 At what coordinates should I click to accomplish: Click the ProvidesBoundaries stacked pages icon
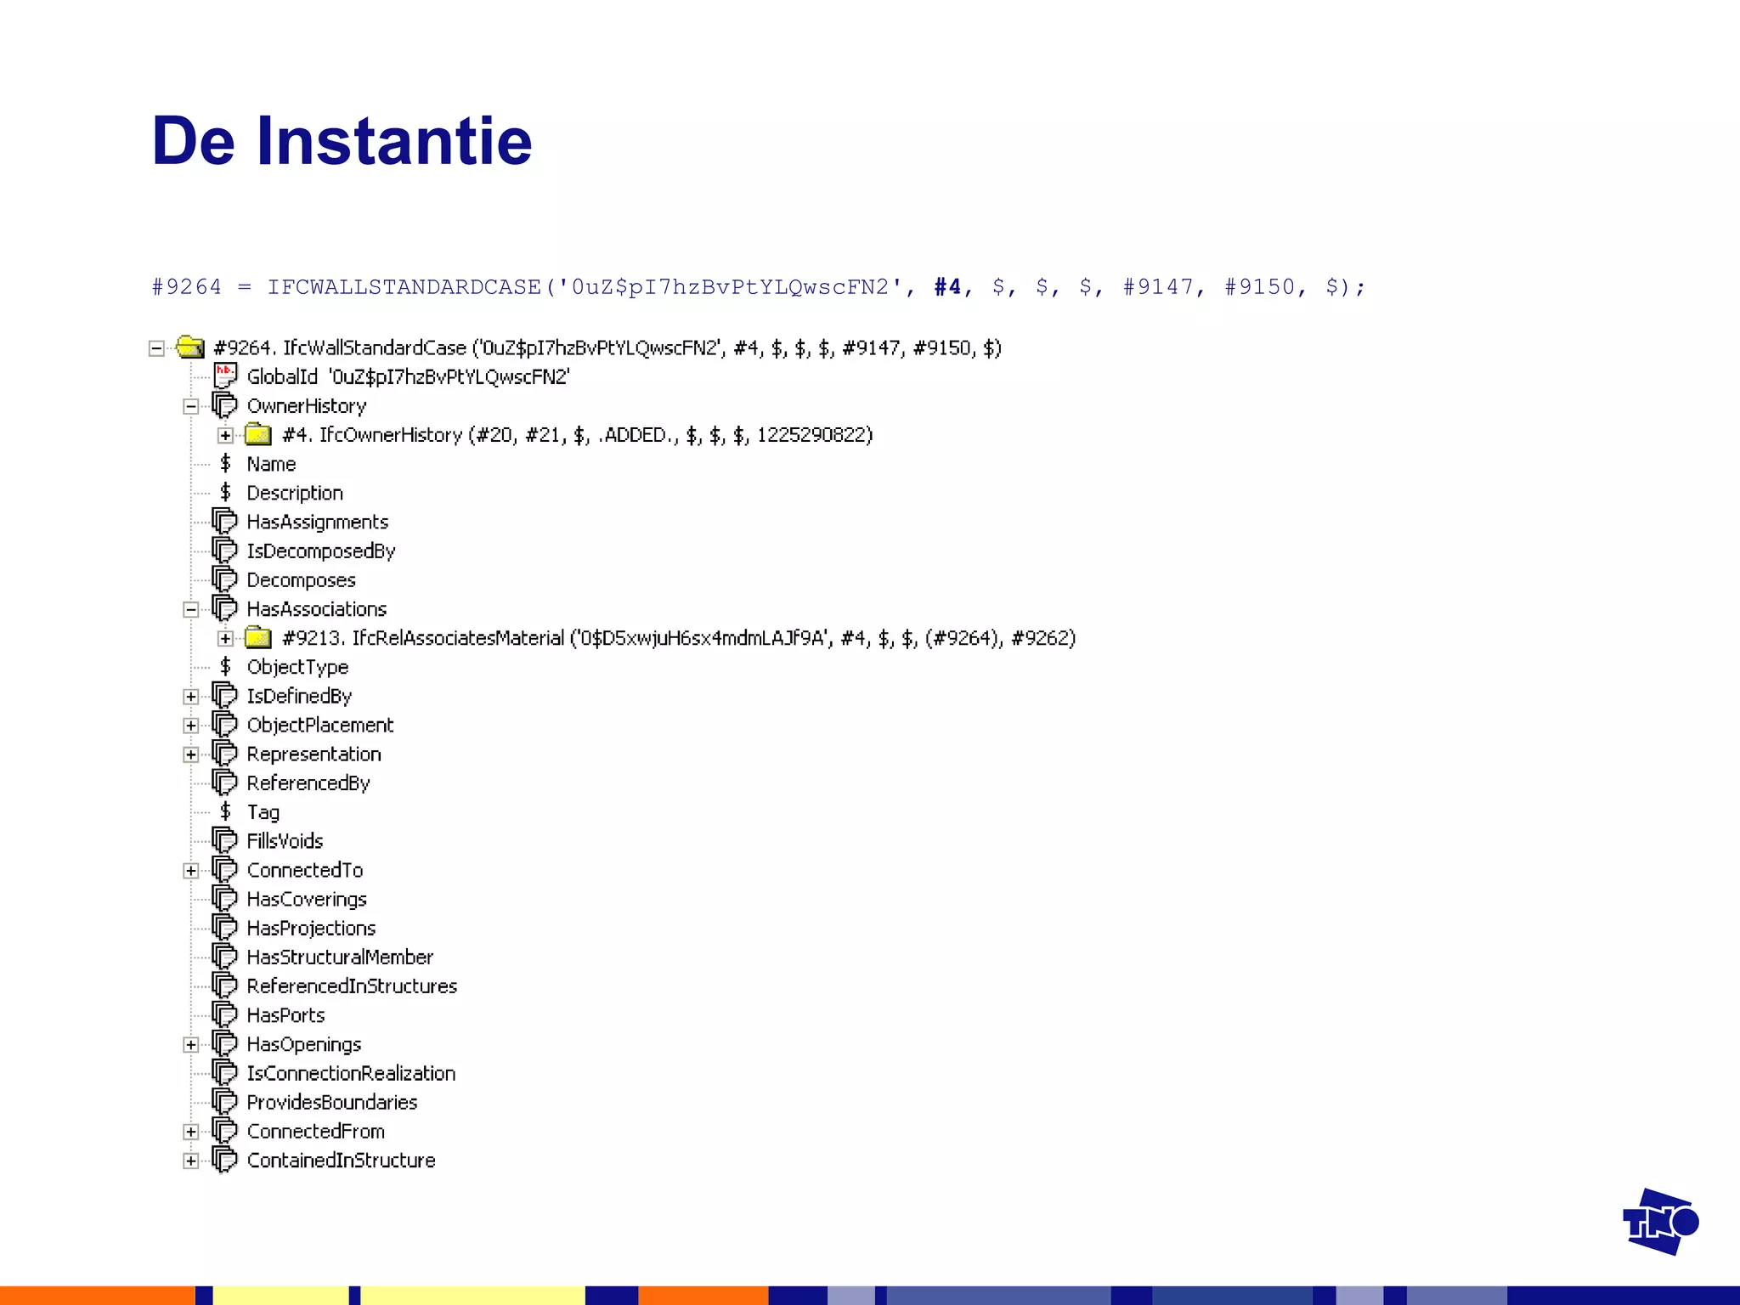coord(224,1102)
